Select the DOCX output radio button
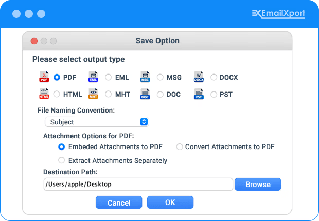 [x=214, y=77]
